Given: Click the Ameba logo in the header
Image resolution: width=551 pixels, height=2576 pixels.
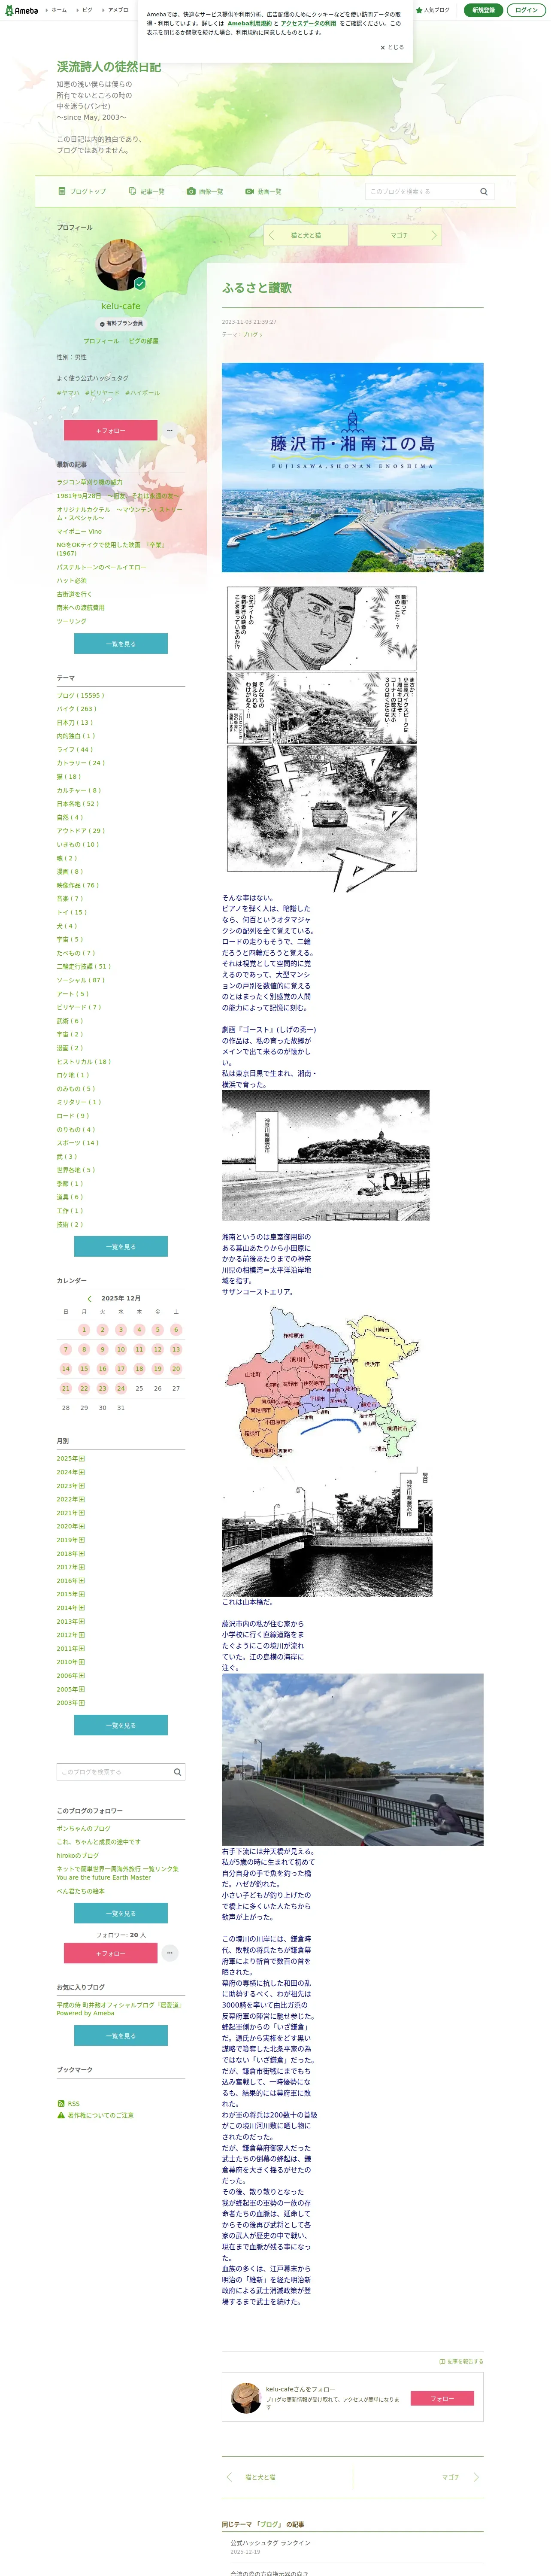Looking at the screenshot, I should (21, 10).
